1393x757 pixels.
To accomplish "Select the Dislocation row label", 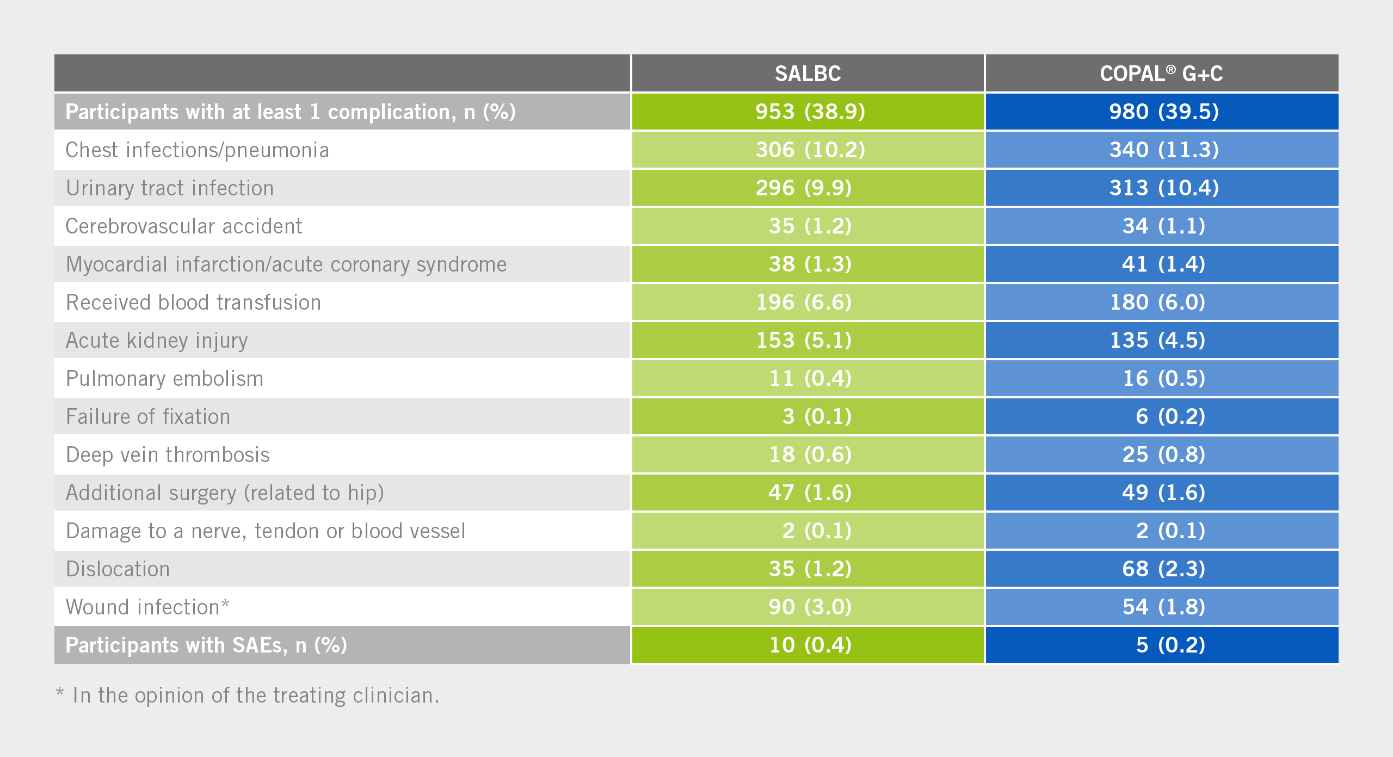I will (x=118, y=569).
